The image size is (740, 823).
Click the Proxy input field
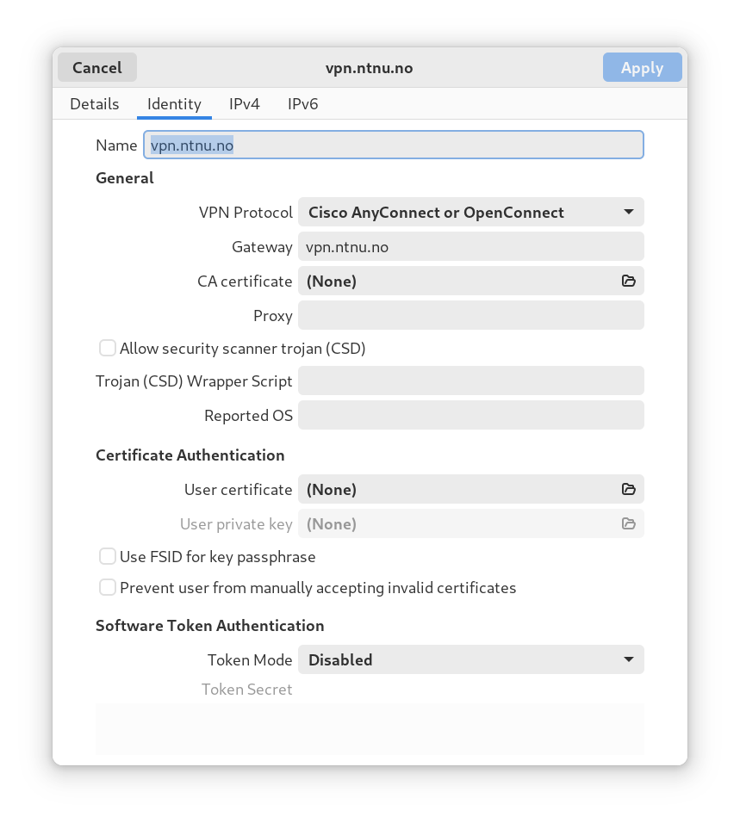[471, 315]
